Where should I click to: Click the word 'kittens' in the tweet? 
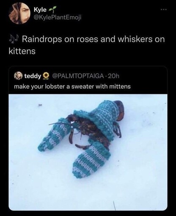pyautogui.click(x=22, y=51)
